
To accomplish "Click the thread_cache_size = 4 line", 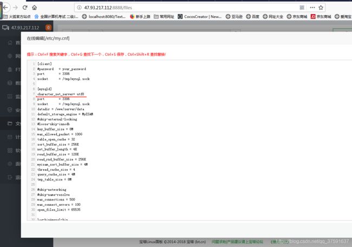I will (56, 170).
